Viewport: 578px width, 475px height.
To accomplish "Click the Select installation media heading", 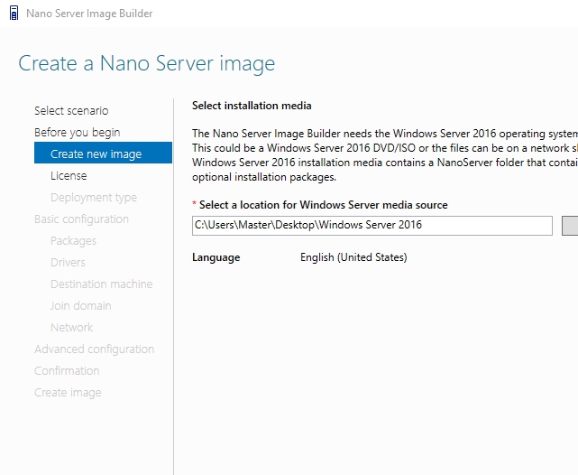I will [x=252, y=106].
